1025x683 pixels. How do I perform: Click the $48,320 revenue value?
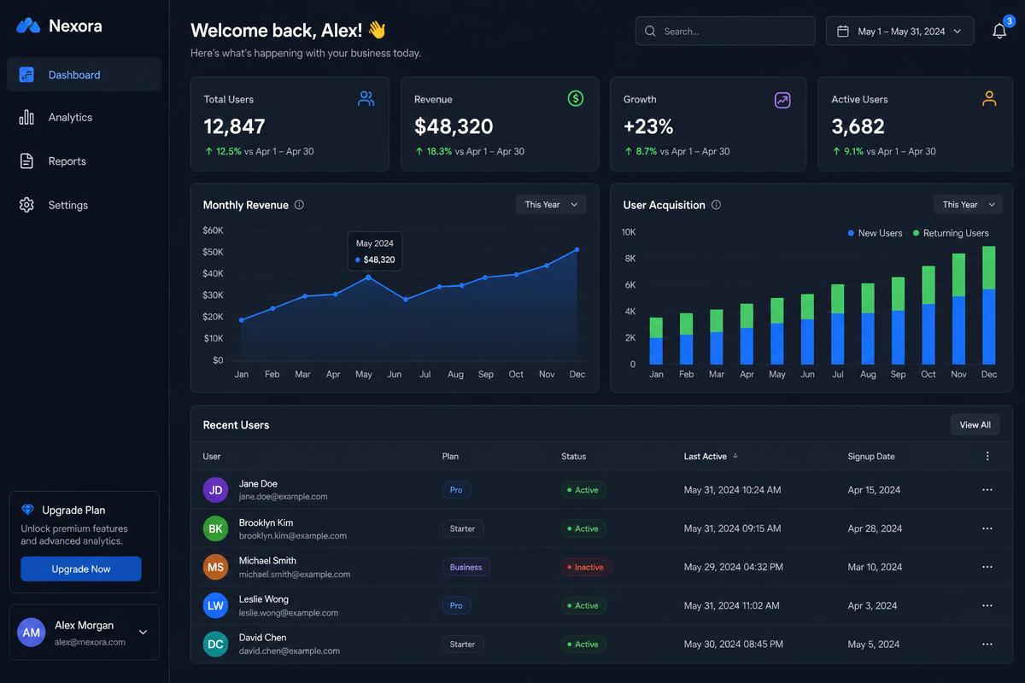point(454,126)
